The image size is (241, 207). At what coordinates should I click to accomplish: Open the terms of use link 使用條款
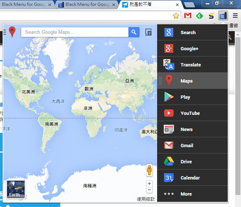[146, 199]
